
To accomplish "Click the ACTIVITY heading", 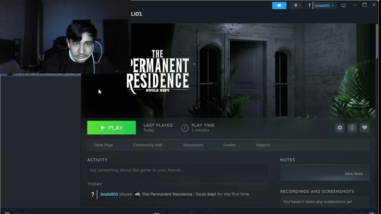I will tap(97, 160).
